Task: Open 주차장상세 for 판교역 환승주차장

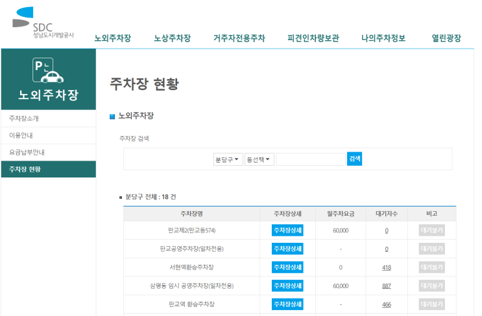Action: (x=287, y=304)
